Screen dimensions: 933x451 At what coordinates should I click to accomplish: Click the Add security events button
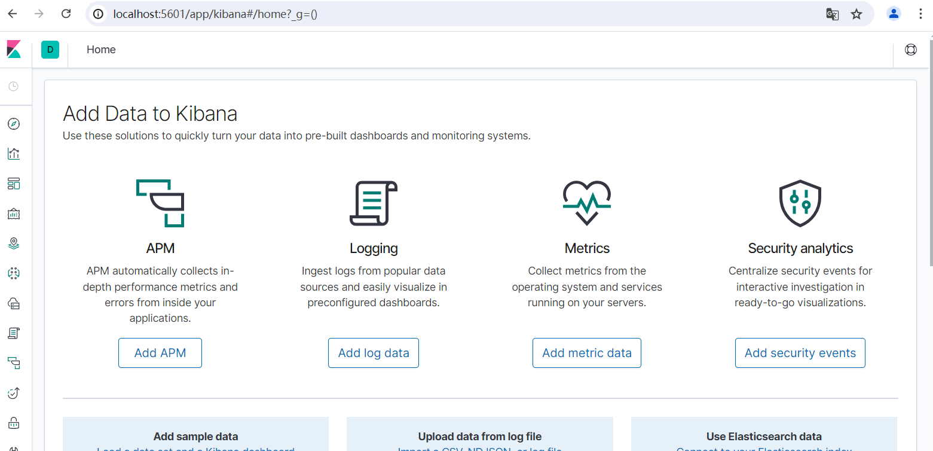(800, 353)
